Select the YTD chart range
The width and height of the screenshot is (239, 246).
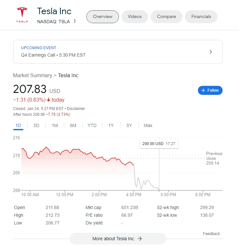click(92, 125)
